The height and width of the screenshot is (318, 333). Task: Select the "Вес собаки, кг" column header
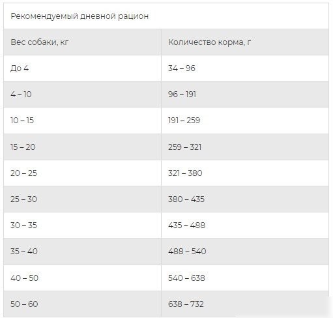click(39, 42)
